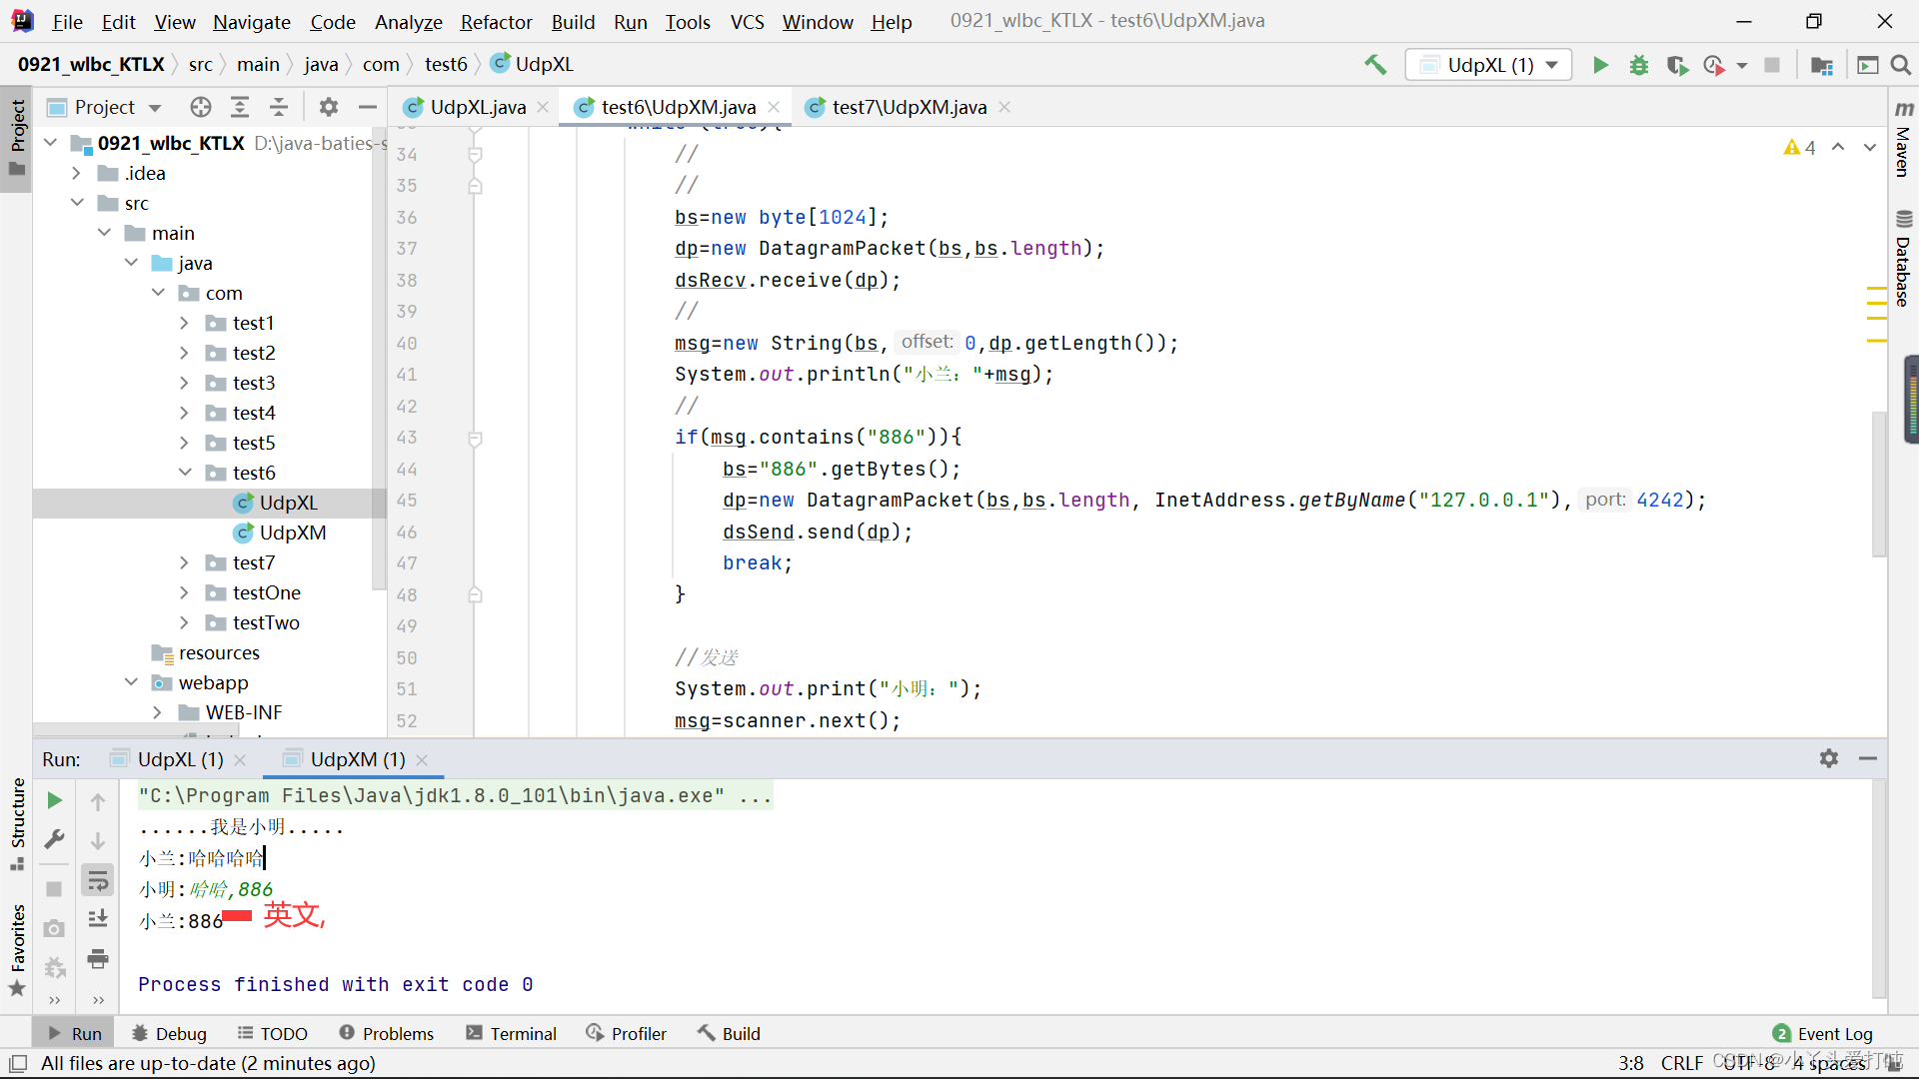
Task: Switch to UdpXL (1) run tab
Action: (180, 759)
